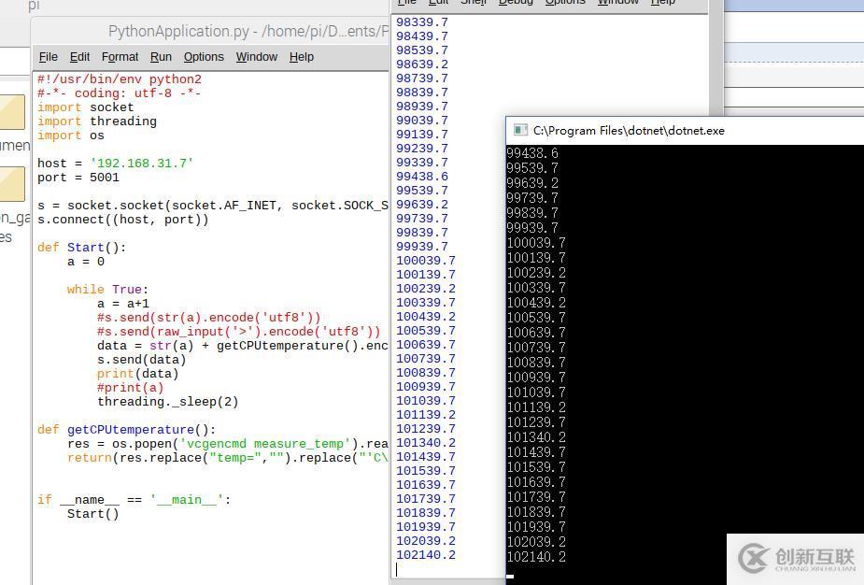Image resolution: width=864 pixels, height=585 pixels.
Task: Click value 99639.2 in the dotnet console
Action: click(532, 183)
